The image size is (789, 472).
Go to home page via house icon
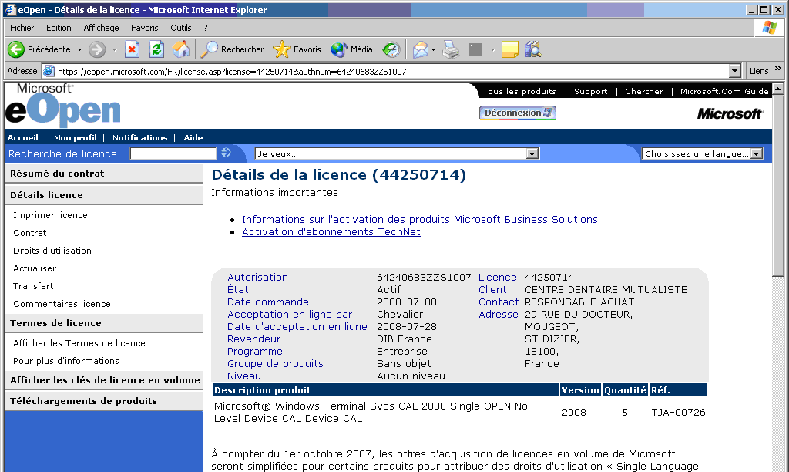[x=181, y=49]
